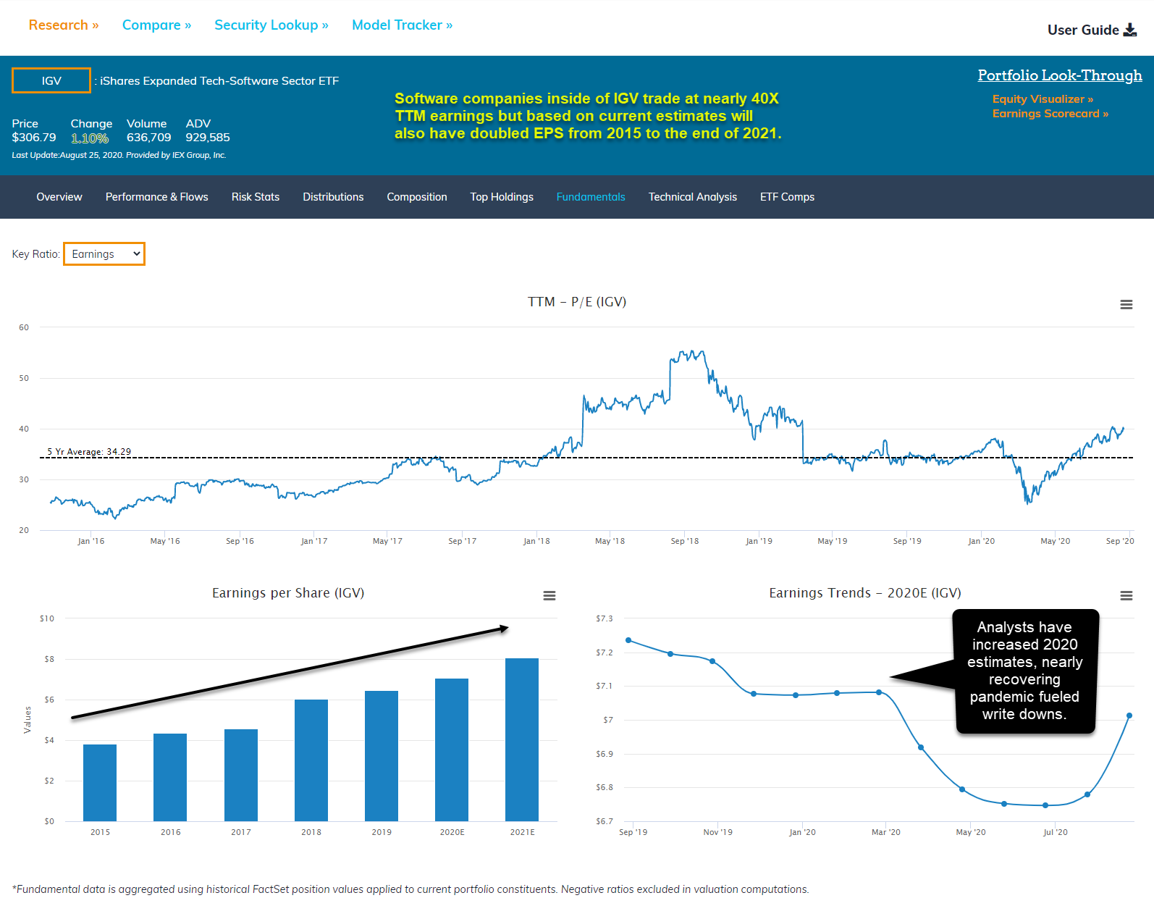1154x919 pixels.
Task: Switch to the Overview tab
Action: 59,197
